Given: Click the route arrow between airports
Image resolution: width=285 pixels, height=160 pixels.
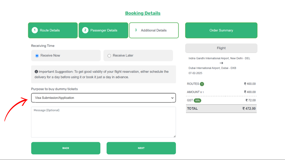Looking at the screenshot, I should click(221, 63).
